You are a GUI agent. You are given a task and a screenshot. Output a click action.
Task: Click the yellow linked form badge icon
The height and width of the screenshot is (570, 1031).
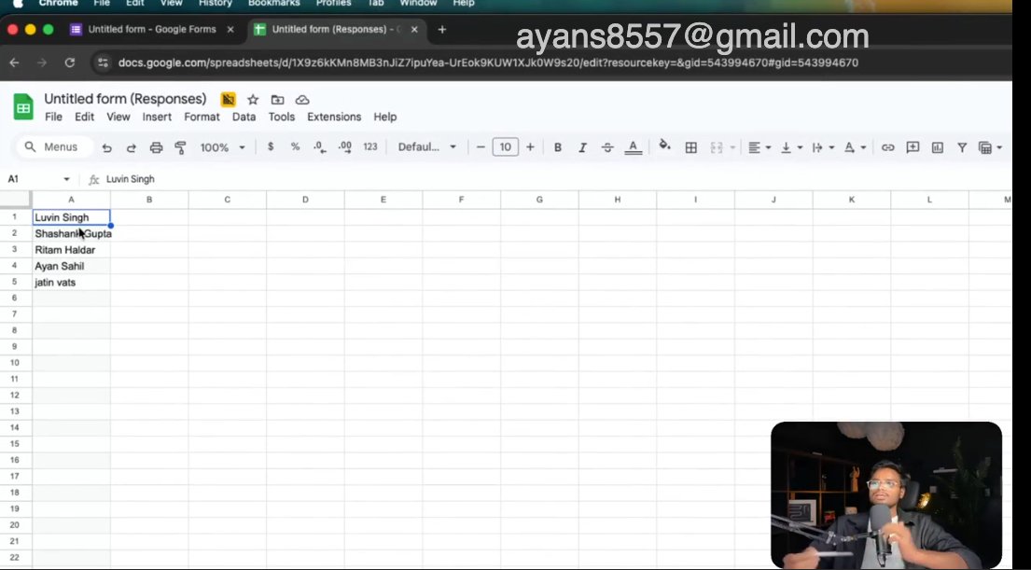228,99
